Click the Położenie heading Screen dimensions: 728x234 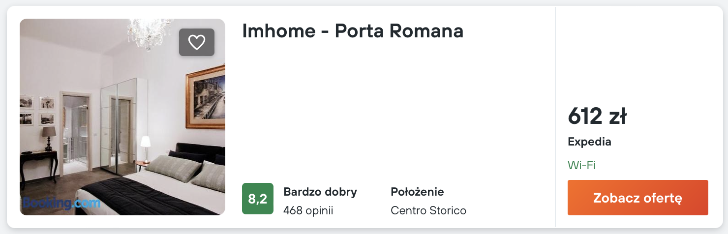coord(417,191)
